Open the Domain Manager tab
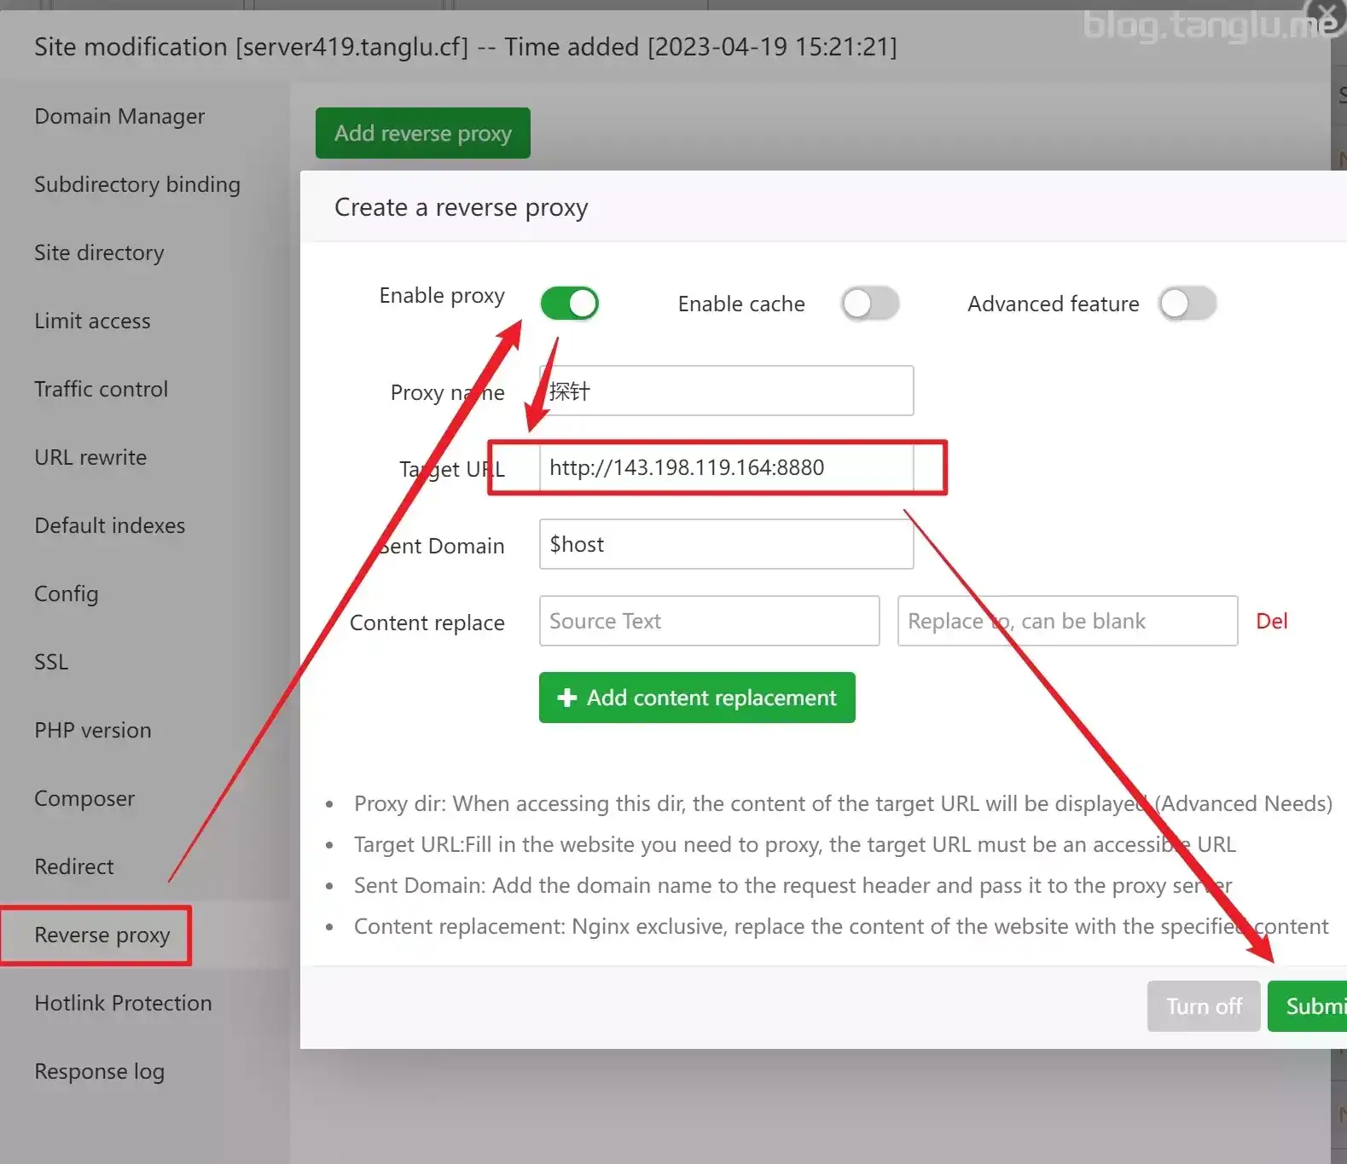This screenshot has width=1347, height=1164. pos(119,117)
